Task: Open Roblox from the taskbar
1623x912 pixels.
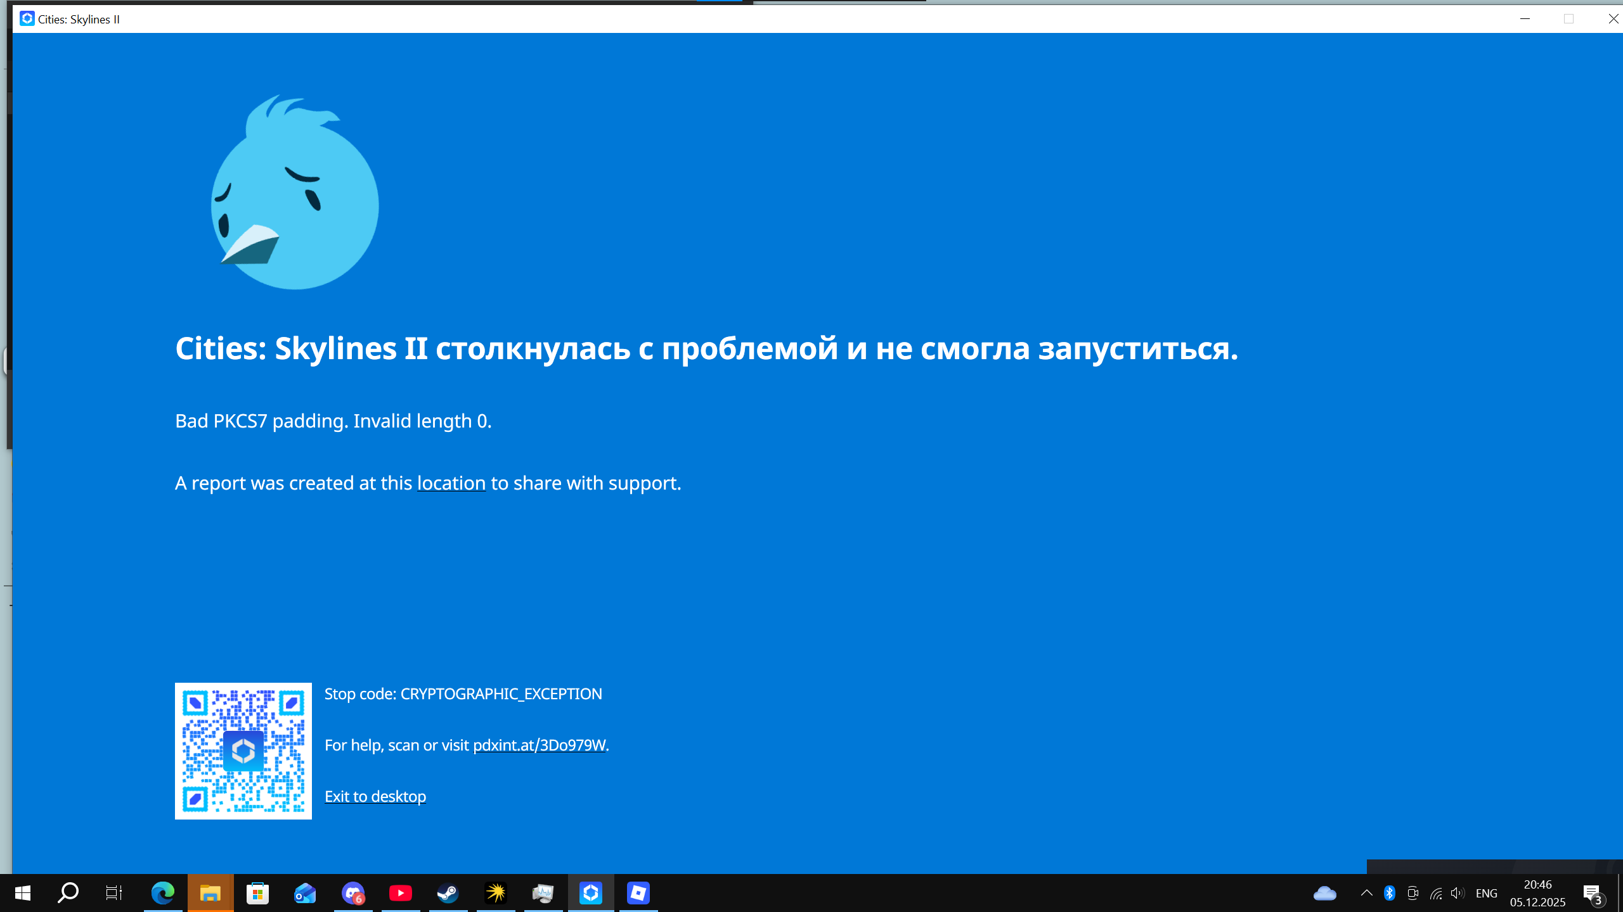Action: [x=638, y=893]
